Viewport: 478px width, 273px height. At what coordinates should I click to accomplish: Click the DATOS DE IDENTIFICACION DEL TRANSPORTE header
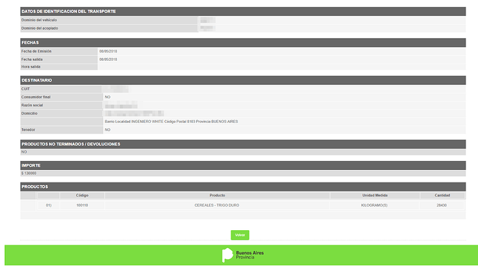point(243,12)
